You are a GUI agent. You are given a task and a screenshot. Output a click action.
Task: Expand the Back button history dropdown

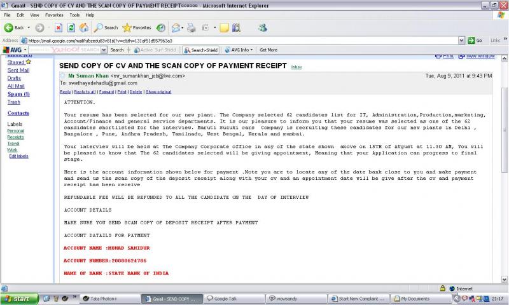click(29, 28)
